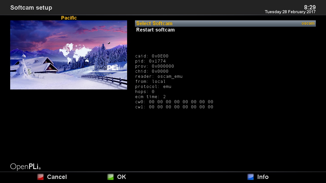
Task: Click the blue Info key icon
Action: [x=251, y=177]
